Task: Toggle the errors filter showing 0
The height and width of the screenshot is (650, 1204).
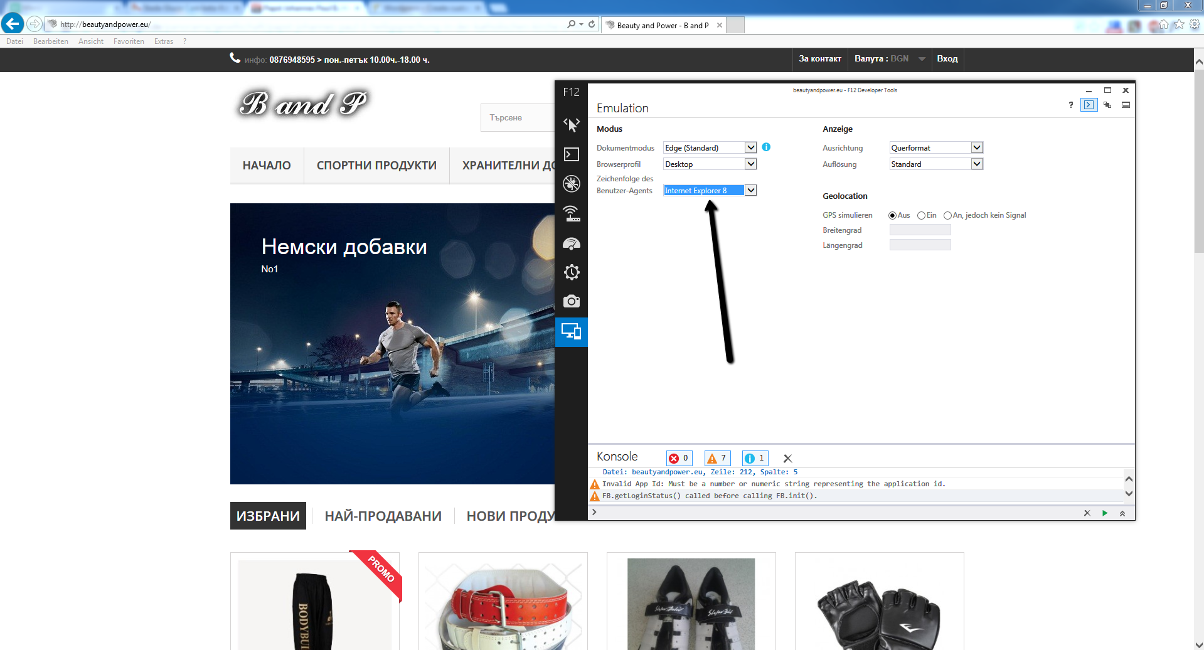Action: [679, 458]
